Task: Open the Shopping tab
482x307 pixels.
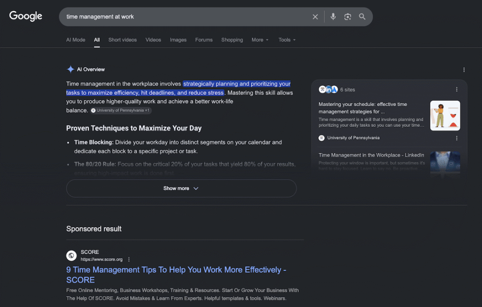Action: (x=232, y=40)
